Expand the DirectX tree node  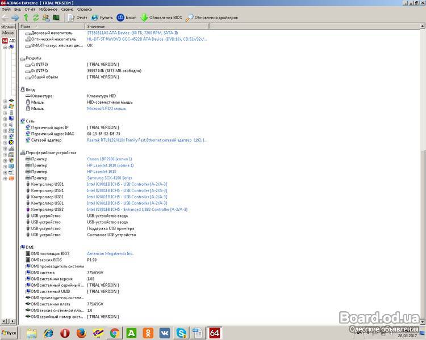(5, 143)
